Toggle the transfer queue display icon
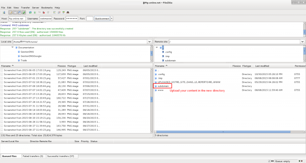 tap(24, 12)
